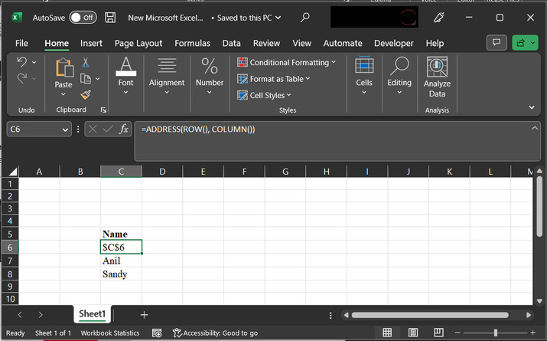This screenshot has width=547, height=341.
Task: Select the cell containing Sandy
Action: tap(121, 274)
